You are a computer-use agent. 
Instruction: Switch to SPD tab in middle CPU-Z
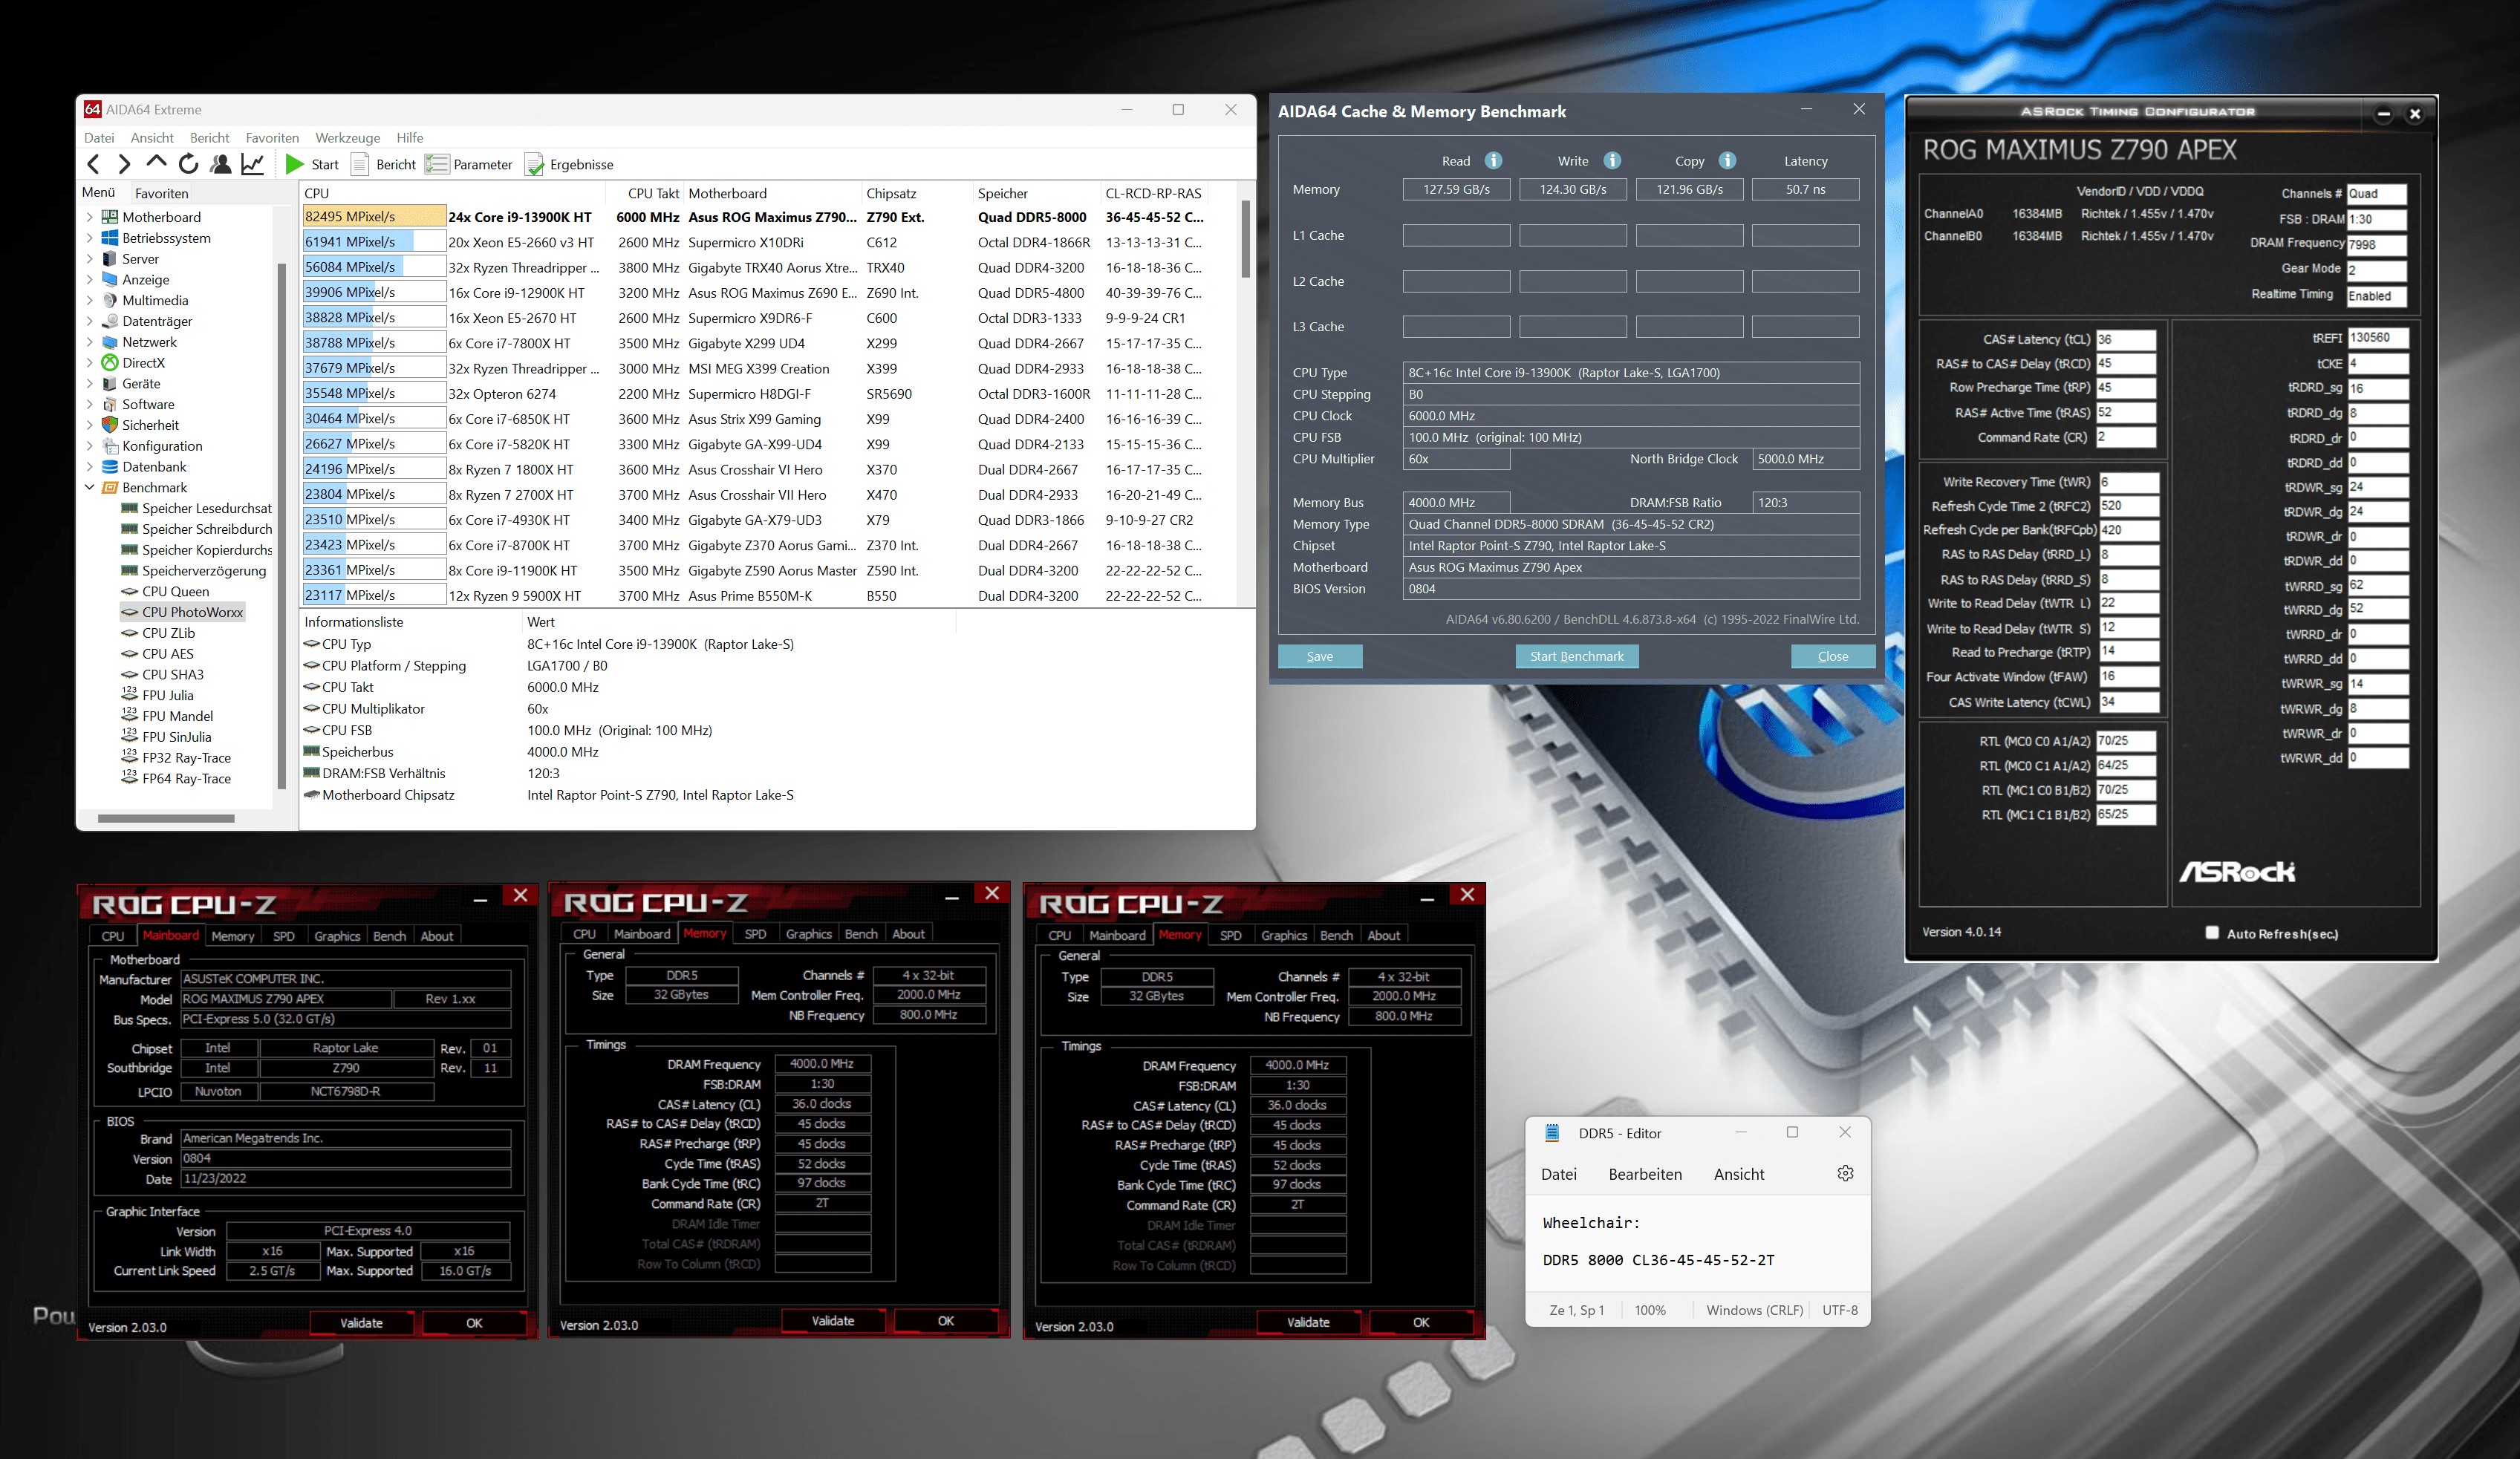click(755, 934)
